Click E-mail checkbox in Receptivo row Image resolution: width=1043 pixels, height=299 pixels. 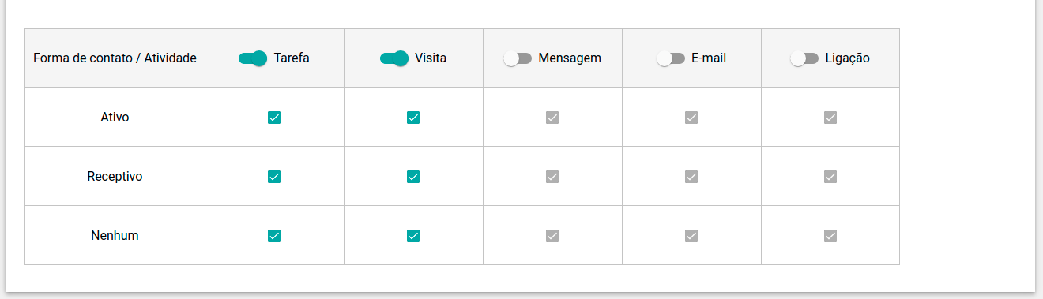click(691, 177)
